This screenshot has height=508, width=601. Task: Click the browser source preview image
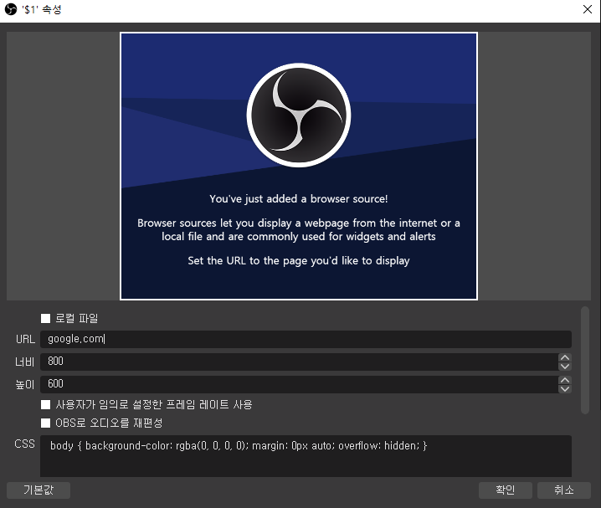tap(299, 166)
